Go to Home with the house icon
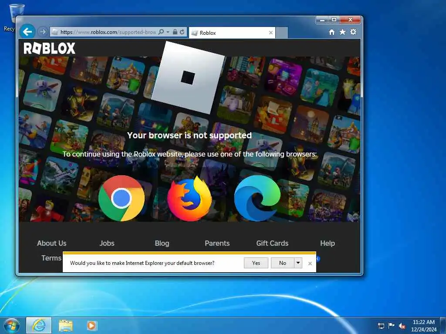This screenshot has height=334, width=446. 331,32
